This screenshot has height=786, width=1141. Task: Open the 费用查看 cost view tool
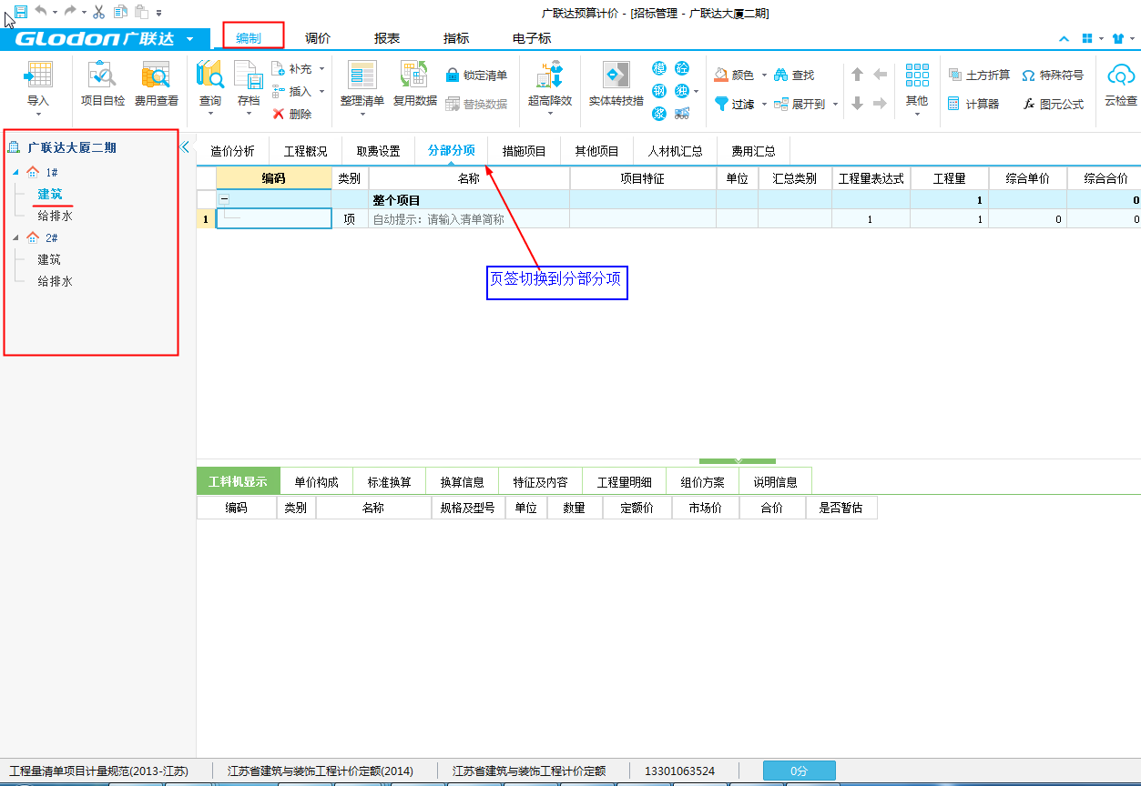coord(156,76)
